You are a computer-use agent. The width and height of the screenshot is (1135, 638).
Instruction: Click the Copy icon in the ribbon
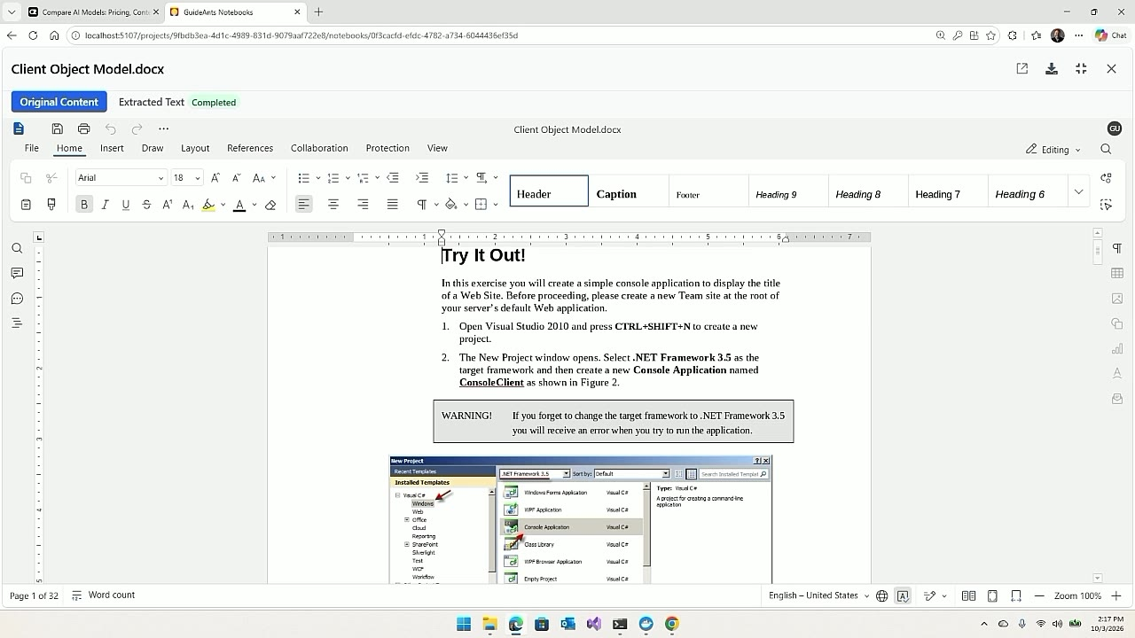point(26,178)
